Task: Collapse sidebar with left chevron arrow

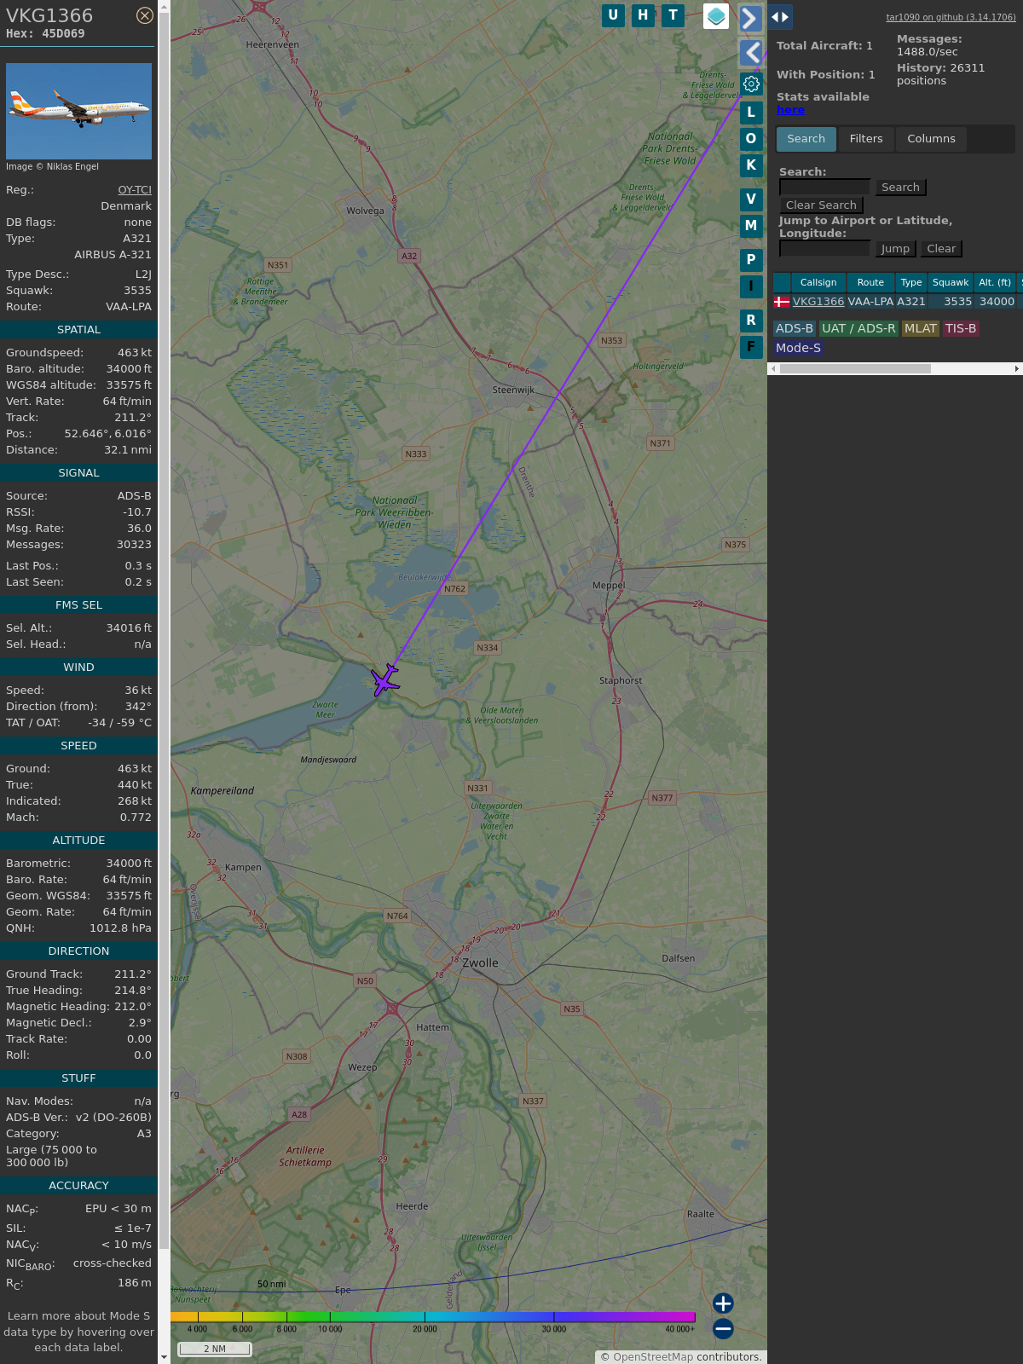Action: point(751,52)
